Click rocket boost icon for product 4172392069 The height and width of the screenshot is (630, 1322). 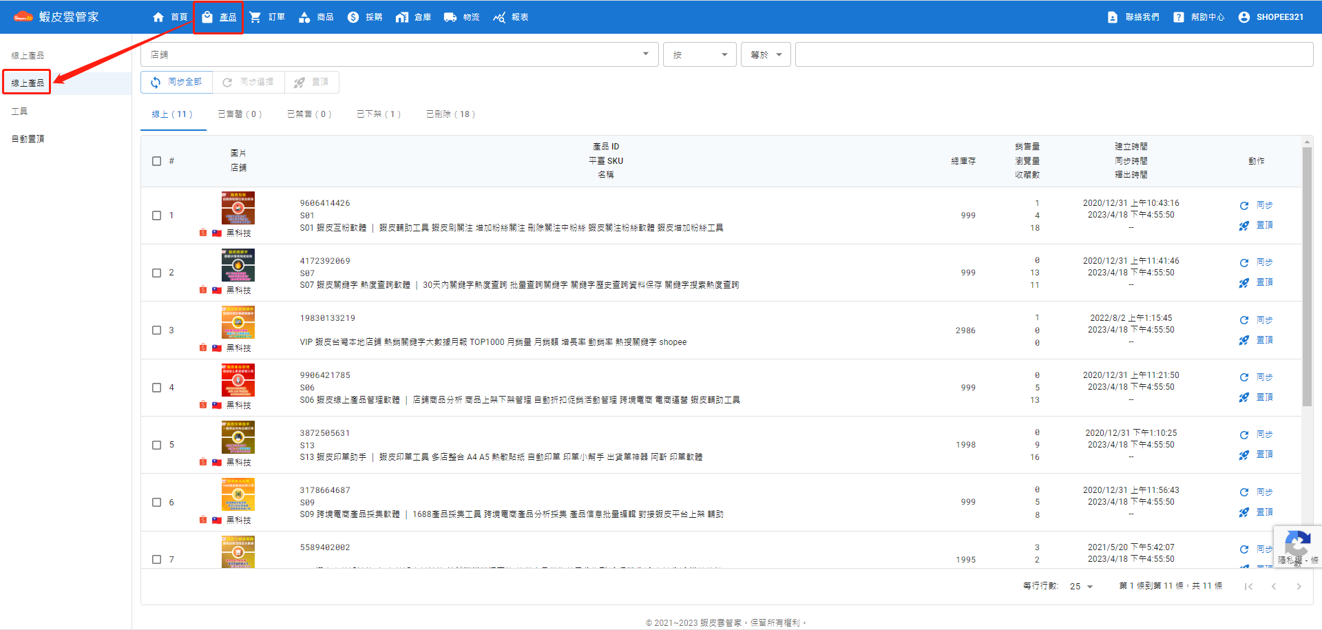1244,283
